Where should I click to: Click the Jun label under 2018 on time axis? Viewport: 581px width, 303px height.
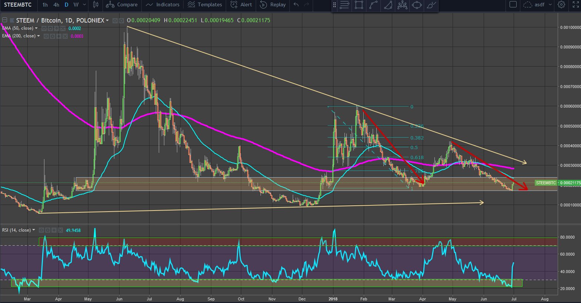pos(484,299)
